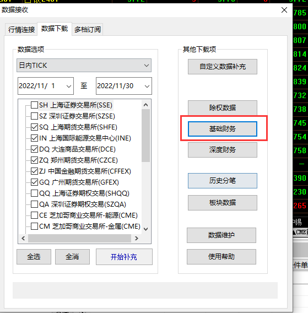Screen dimensions: 308x313
Task: Check QQ 上海证券期权交易(SHQQ) checkbox
Action: 34,193
